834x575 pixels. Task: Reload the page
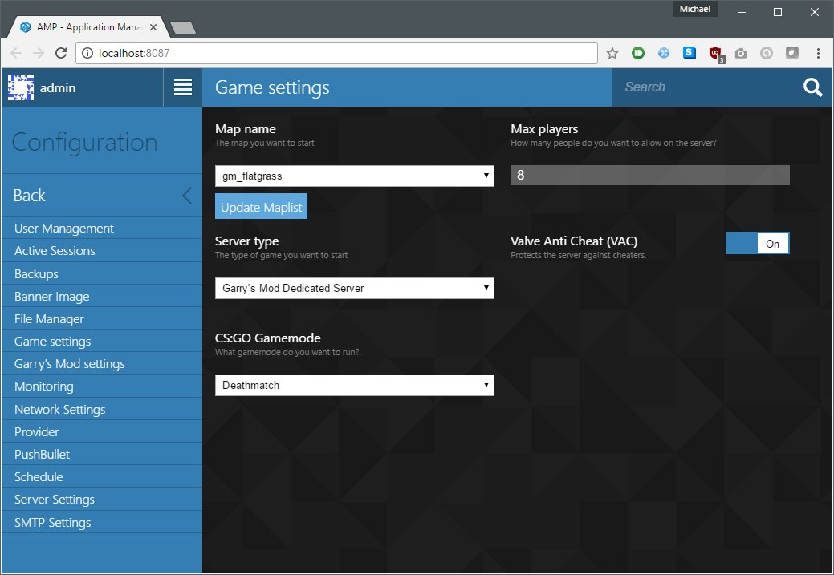point(61,53)
